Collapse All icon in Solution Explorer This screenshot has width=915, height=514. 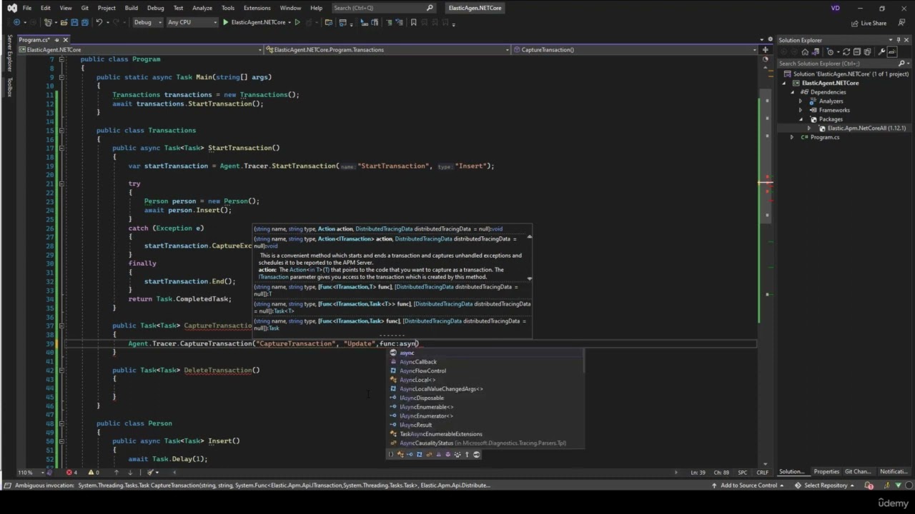click(x=857, y=52)
